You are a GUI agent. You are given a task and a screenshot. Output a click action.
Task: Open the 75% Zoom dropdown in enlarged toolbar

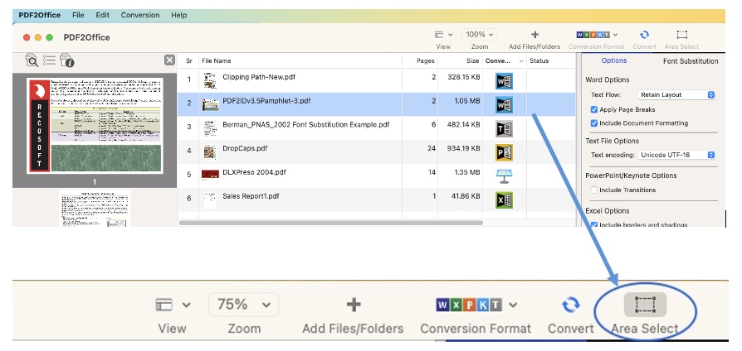tap(244, 305)
